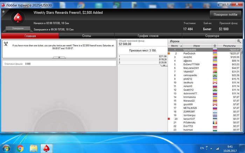Select player goyo009 row

(204, 104)
